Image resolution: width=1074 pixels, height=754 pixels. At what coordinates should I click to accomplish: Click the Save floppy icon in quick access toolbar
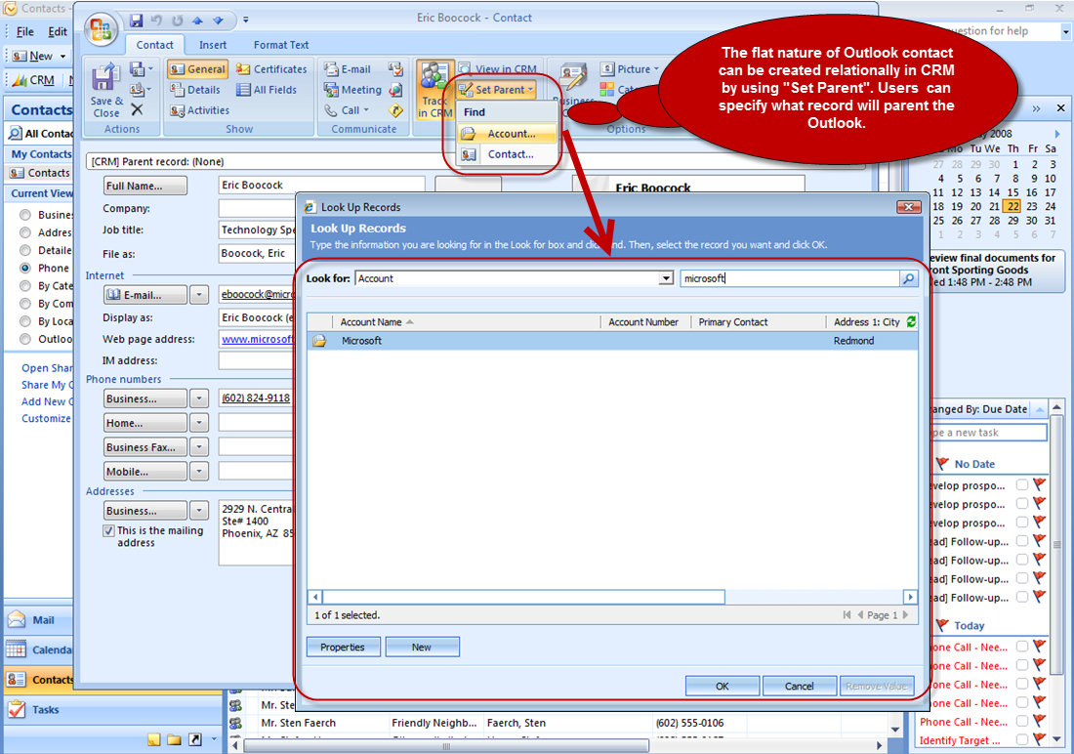[x=136, y=20]
